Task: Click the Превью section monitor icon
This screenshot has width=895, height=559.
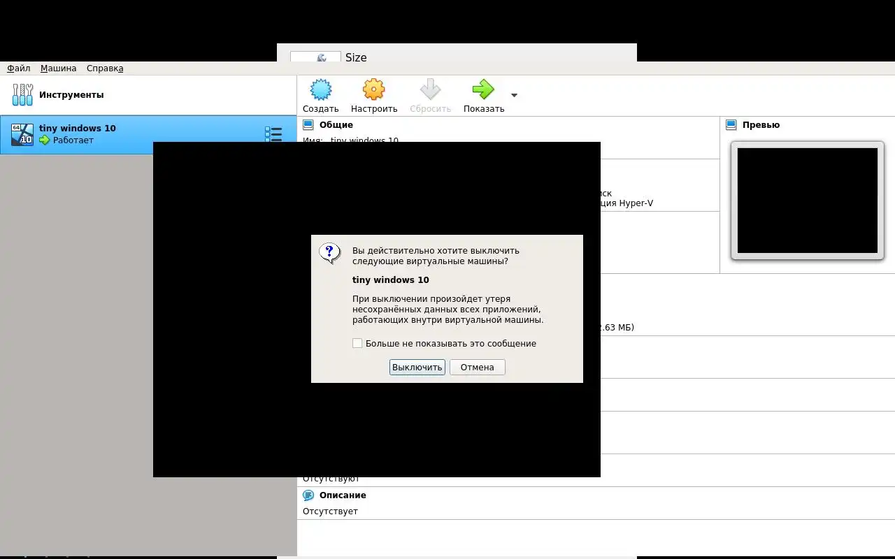Action: (731, 125)
